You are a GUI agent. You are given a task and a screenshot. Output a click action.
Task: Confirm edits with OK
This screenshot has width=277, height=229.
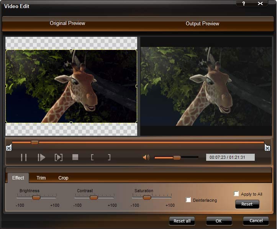coord(219,221)
